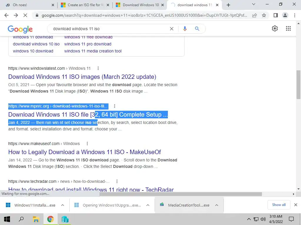Clear the search box text

[x=172, y=29]
